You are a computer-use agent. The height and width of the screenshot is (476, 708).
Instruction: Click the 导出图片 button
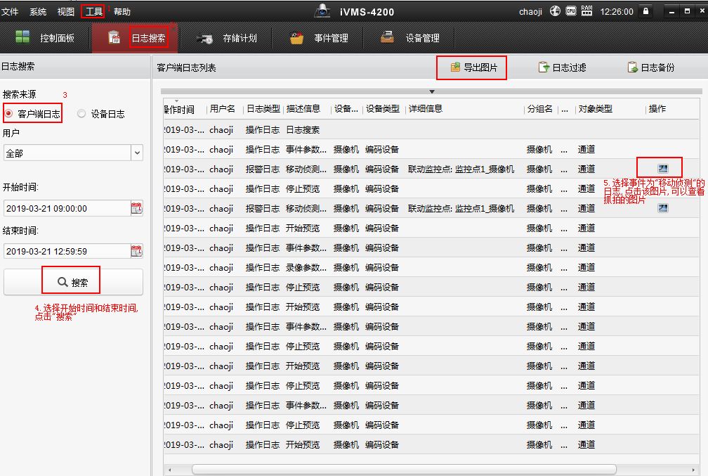pyautogui.click(x=473, y=67)
